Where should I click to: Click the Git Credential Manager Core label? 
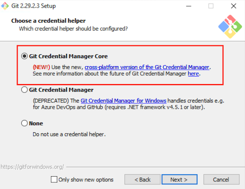(x=68, y=56)
